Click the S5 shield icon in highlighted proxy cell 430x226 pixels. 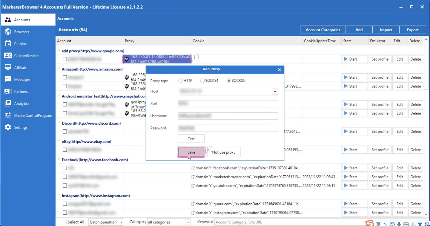click(127, 59)
